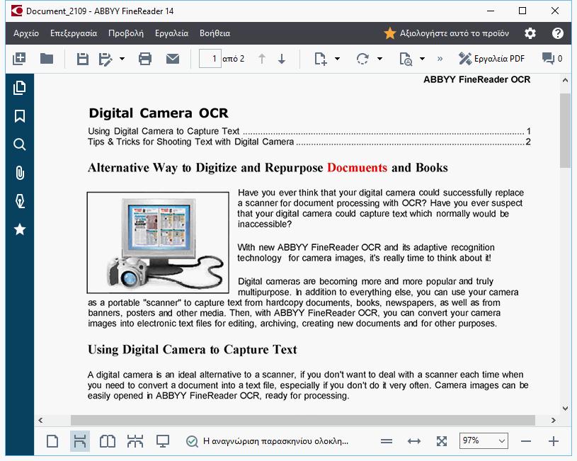Click the scroll down arrow
Viewport: 577px width, 461px height.
coord(565,408)
